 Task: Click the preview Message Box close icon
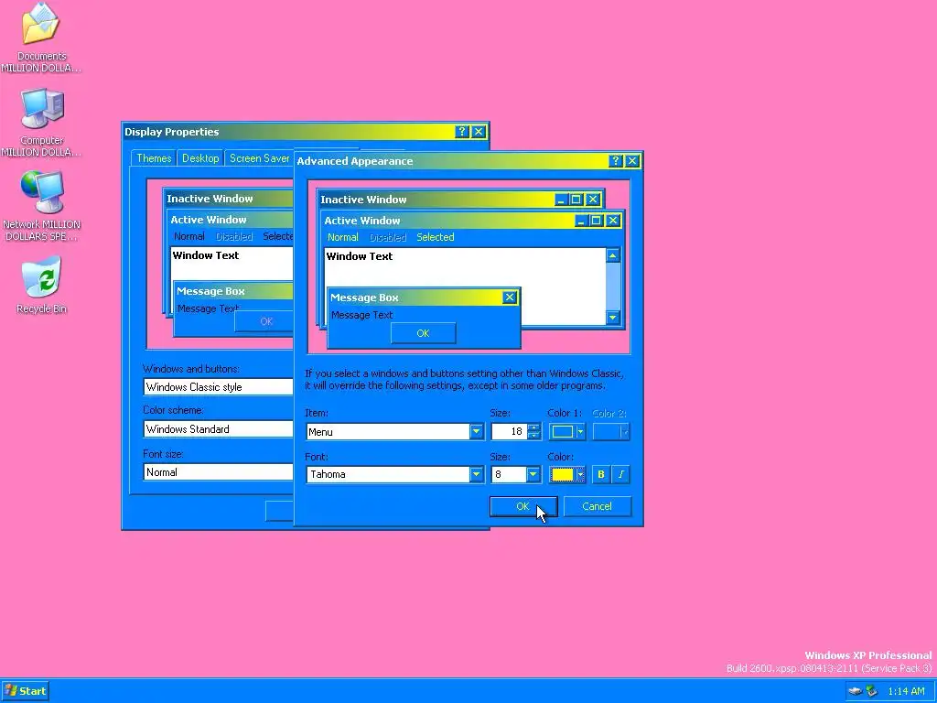coord(509,297)
